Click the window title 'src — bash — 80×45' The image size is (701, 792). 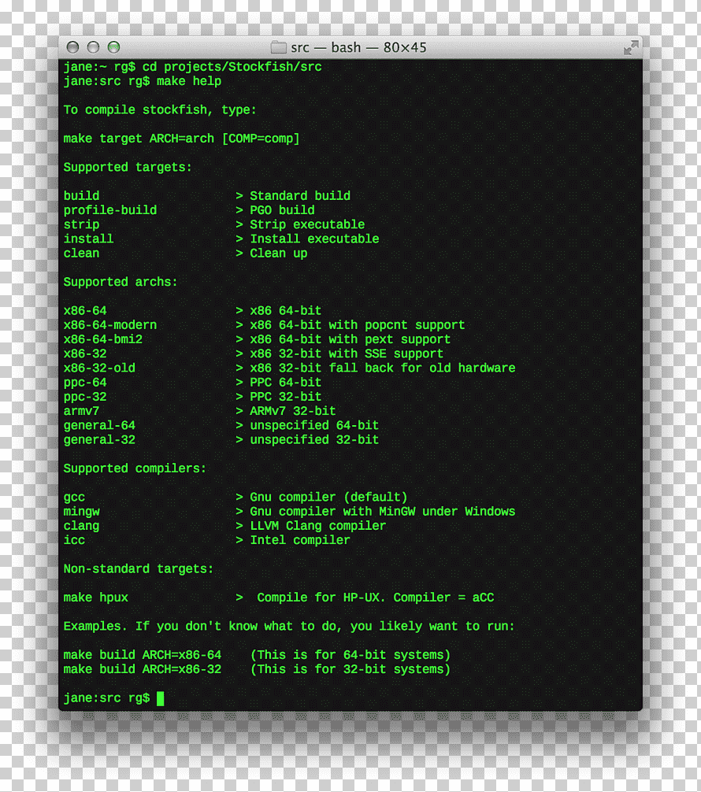click(x=358, y=47)
